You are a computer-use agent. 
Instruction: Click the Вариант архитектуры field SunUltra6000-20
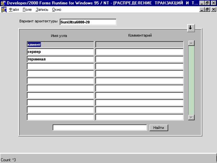pyautogui.click(x=88, y=22)
